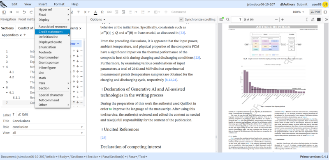329x160 pixels.
Task: Open the Edit menu
Action: point(14,4)
